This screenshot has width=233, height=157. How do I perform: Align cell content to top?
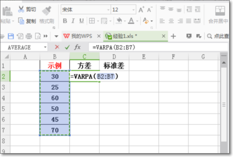pos(162,8)
